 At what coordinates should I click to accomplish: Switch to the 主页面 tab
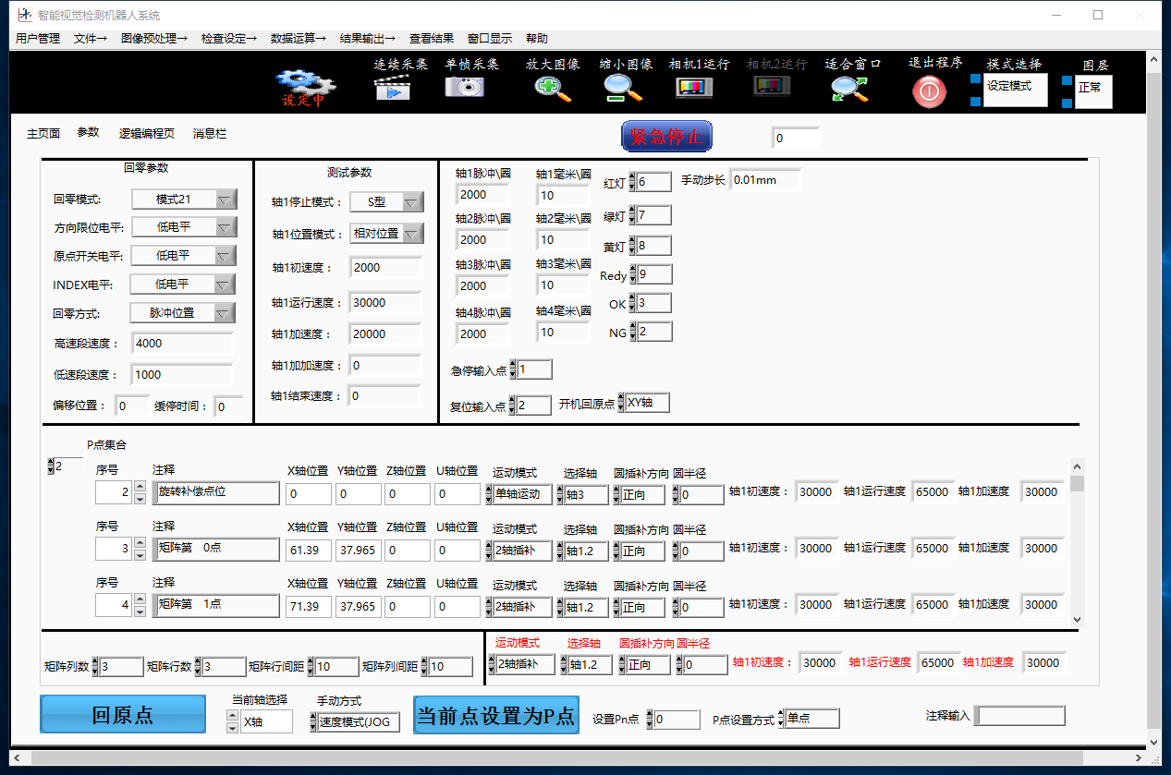tap(43, 133)
